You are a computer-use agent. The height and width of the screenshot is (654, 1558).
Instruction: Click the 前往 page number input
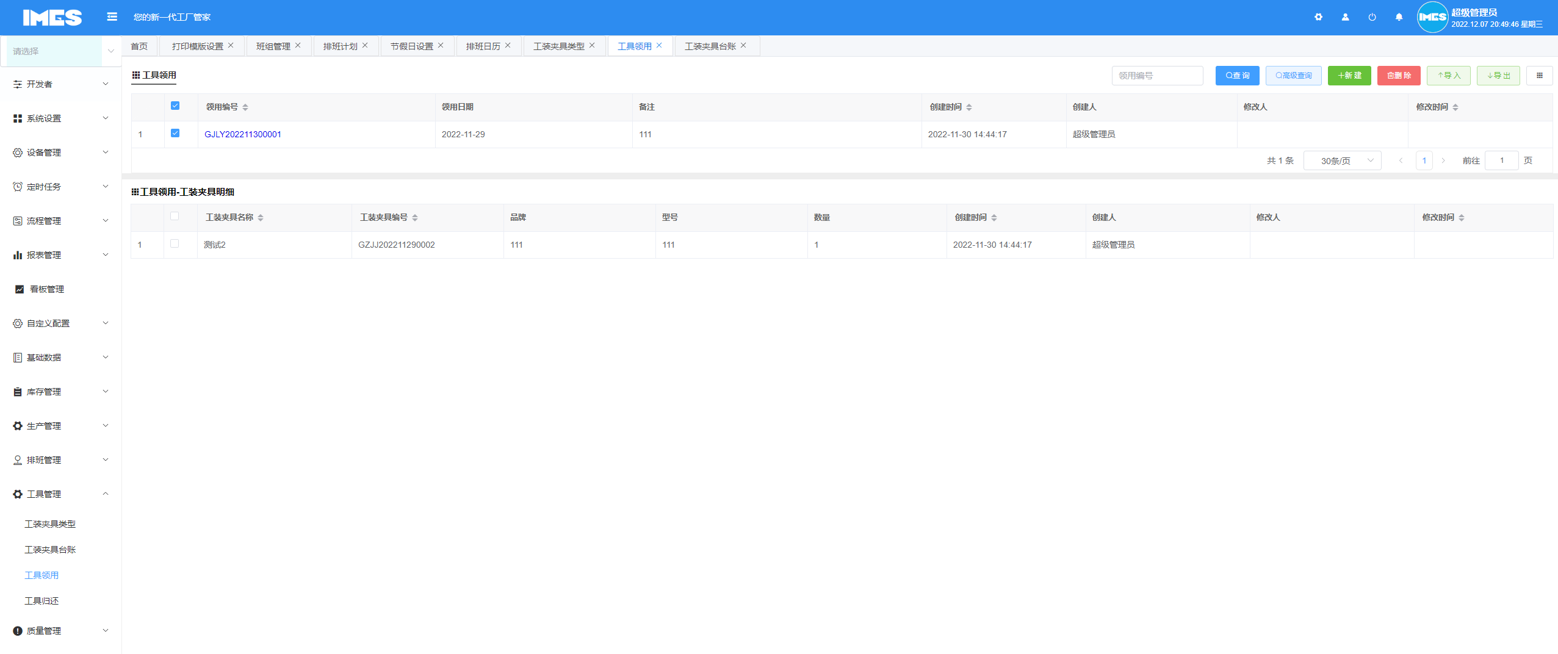coord(1501,160)
